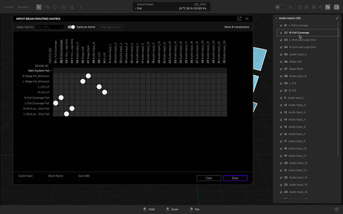Image resolution: width=343 pixels, height=214 pixels.
Task: Open the Presets menu
Action: (9, 7)
